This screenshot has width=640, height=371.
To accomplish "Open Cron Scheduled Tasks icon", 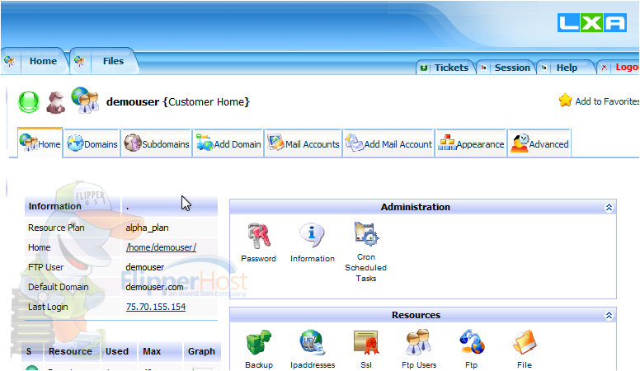I will coord(366,234).
